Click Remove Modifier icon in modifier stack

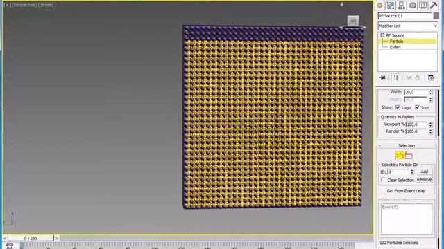[418, 77]
